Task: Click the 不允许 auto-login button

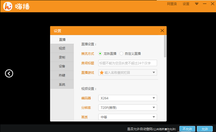Action: pos(187,129)
